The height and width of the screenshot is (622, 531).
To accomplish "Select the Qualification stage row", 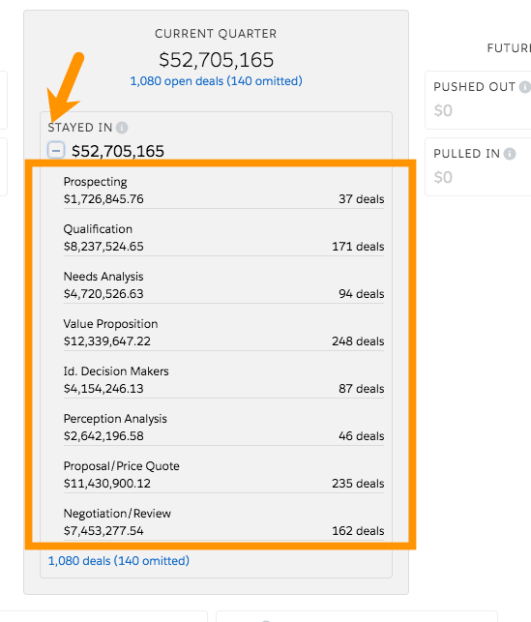I will 223,238.
